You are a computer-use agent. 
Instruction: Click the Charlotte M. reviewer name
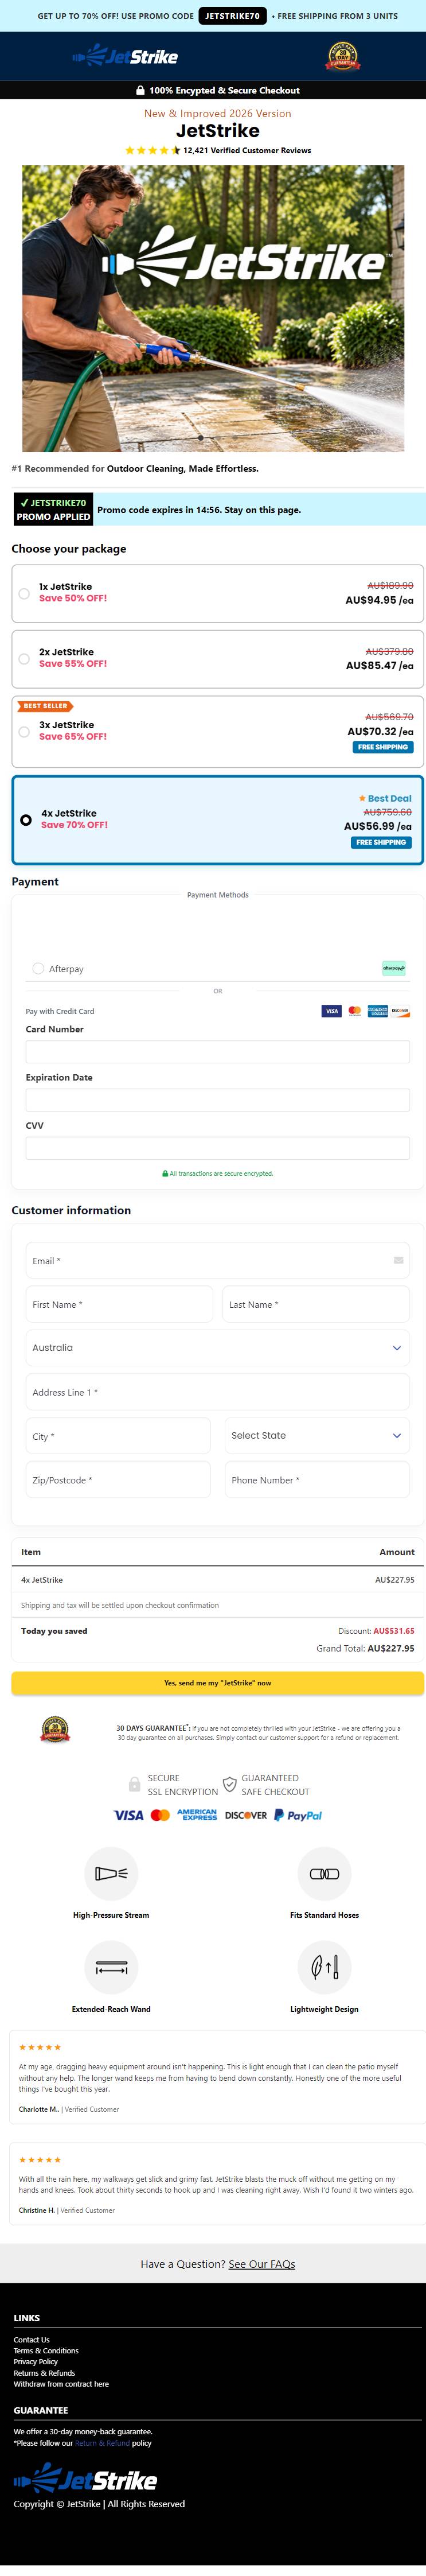[38, 2109]
